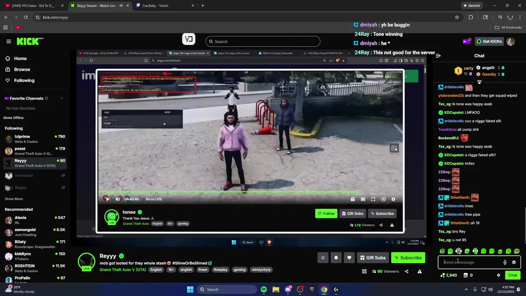526x296 pixels.
Task: Open the purple gift card notification icon
Action: [466, 42]
